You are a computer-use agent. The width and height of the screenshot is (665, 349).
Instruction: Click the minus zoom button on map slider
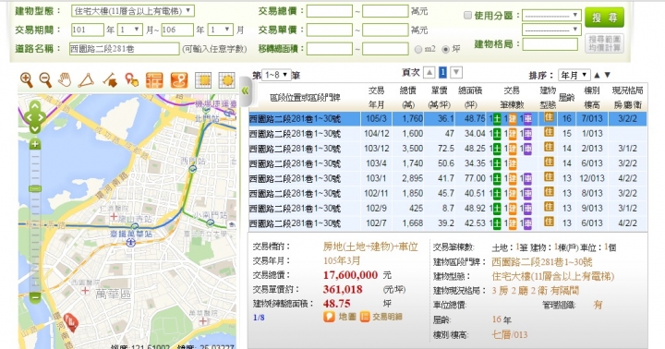click(x=35, y=297)
